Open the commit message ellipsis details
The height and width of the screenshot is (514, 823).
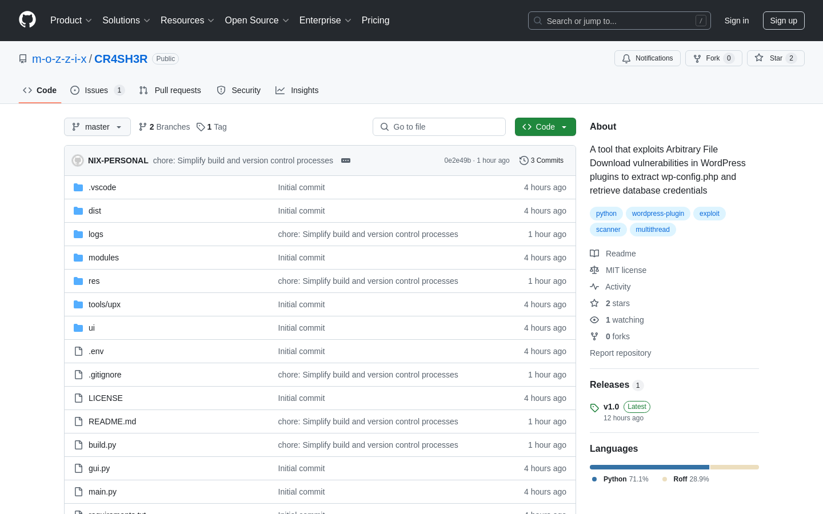pos(346,160)
